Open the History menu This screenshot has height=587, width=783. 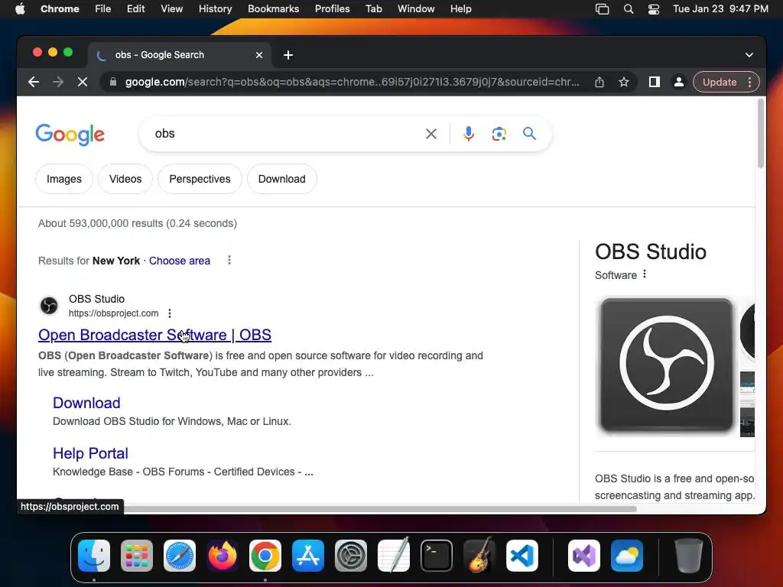215,9
